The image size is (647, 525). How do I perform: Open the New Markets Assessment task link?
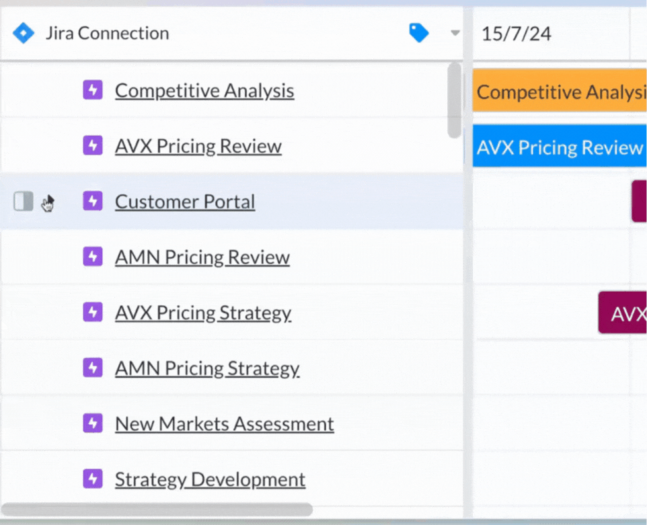pos(224,423)
